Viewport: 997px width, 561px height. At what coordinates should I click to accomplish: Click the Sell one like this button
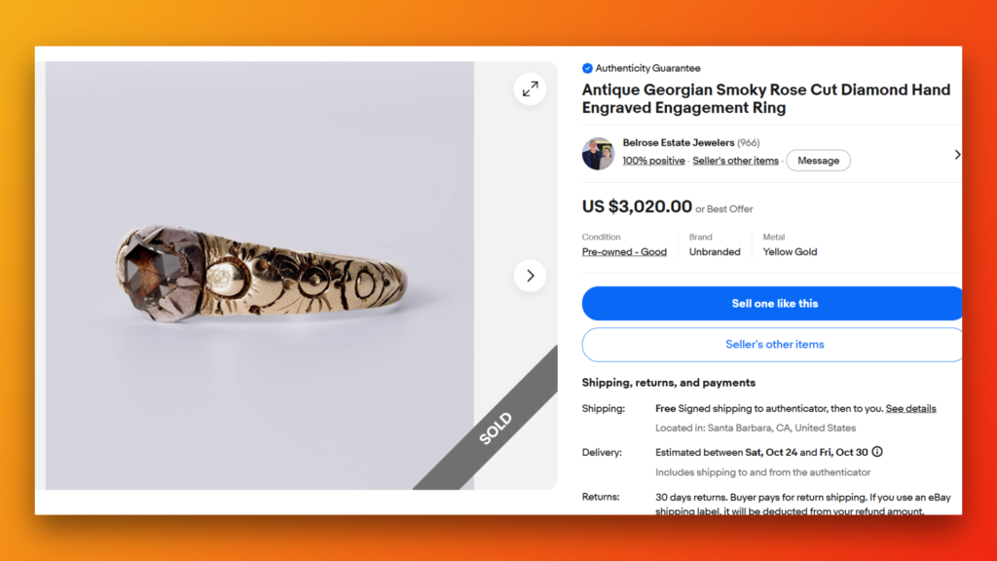click(x=773, y=304)
